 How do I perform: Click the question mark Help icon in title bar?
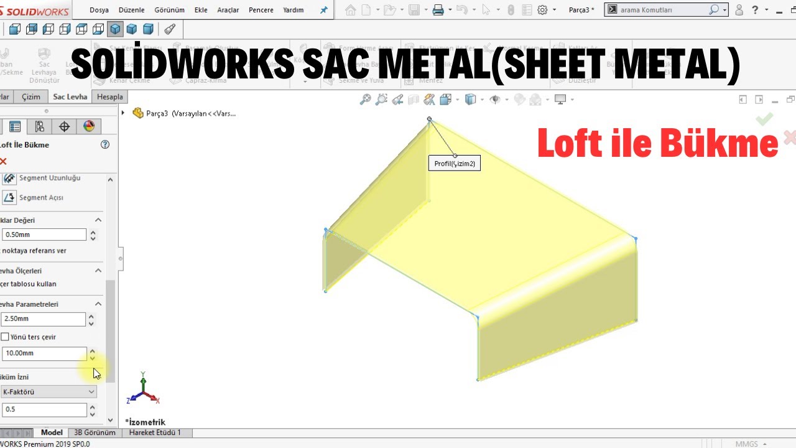click(x=755, y=10)
